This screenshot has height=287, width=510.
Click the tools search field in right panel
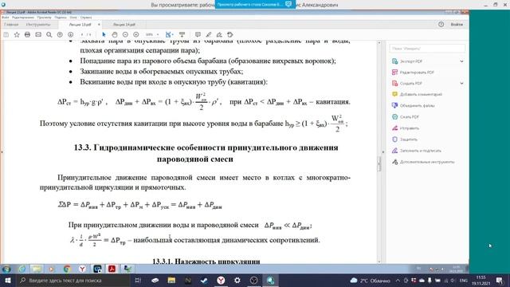pyautogui.click(x=427, y=49)
